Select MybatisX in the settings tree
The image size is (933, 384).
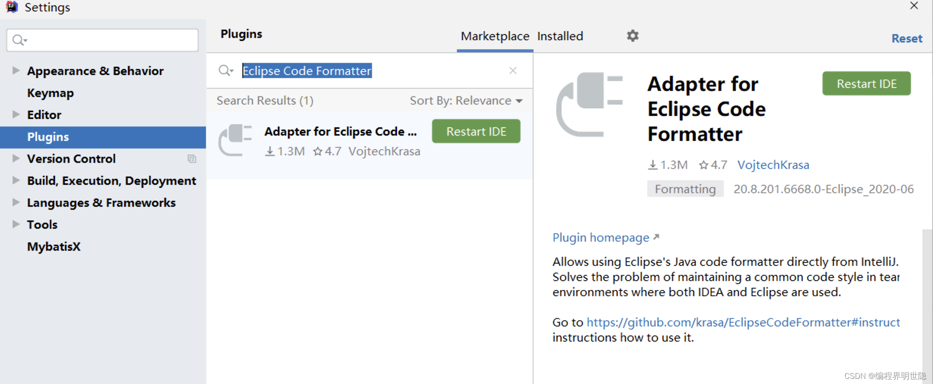coord(53,247)
